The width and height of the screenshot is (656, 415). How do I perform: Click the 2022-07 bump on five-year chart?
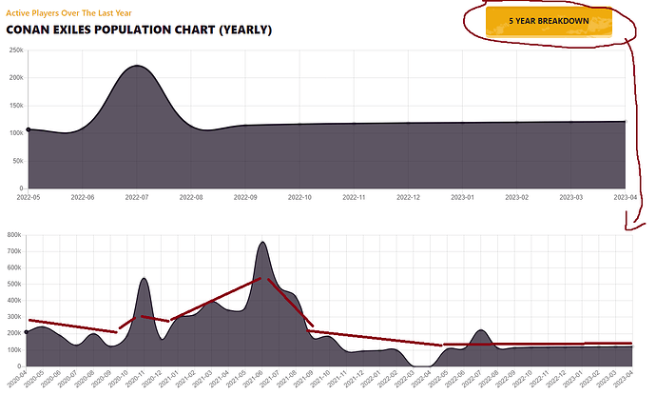pyautogui.click(x=481, y=330)
